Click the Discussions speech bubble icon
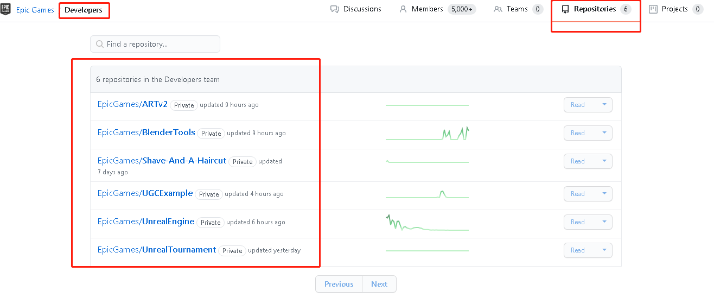The image size is (714, 297). (x=335, y=9)
